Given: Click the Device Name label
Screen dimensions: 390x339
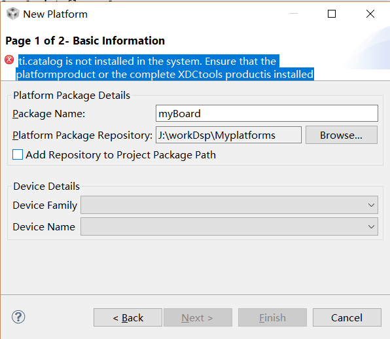Looking at the screenshot, I should point(44,227).
